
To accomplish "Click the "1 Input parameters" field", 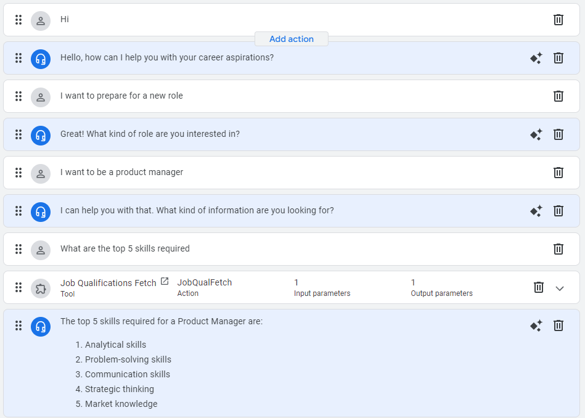I will click(322, 287).
